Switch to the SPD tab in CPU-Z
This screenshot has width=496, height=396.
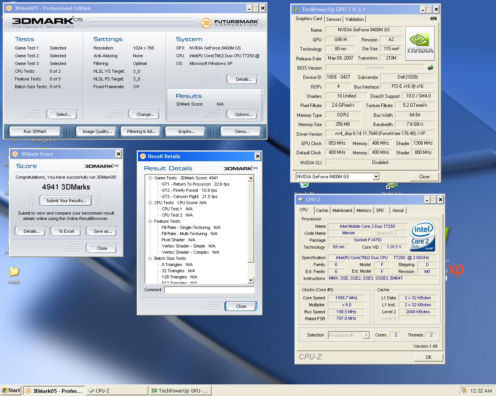(380, 210)
